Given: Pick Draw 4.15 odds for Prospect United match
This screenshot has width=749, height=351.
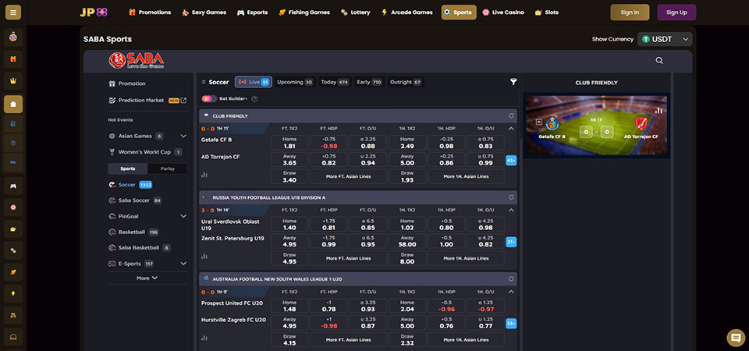Looking at the screenshot, I should 289,339.
